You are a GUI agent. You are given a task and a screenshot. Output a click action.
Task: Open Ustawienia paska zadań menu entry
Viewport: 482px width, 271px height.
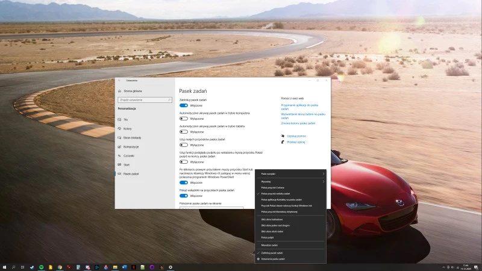point(290,259)
